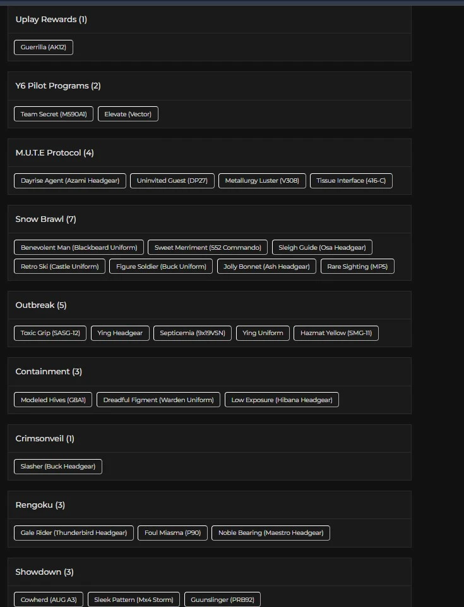This screenshot has width=464, height=607.
Task: Choose the Rare Sighting (MP5) tag
Action: (x=357, y=266)
